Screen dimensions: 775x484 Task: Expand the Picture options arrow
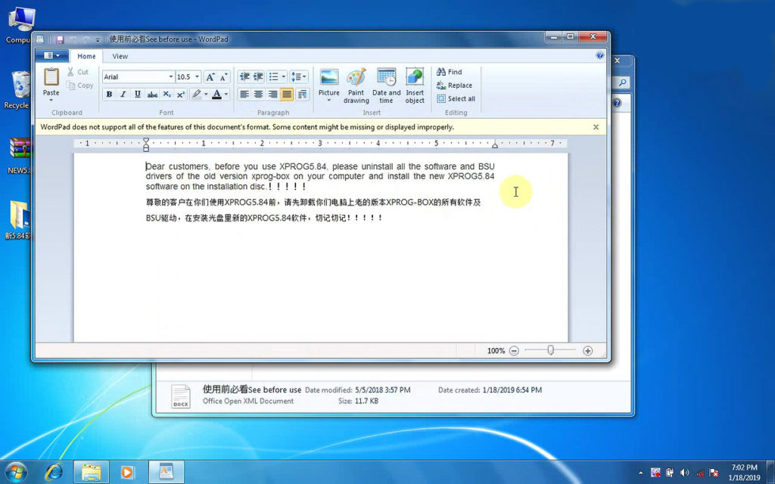tap(328, 101)
